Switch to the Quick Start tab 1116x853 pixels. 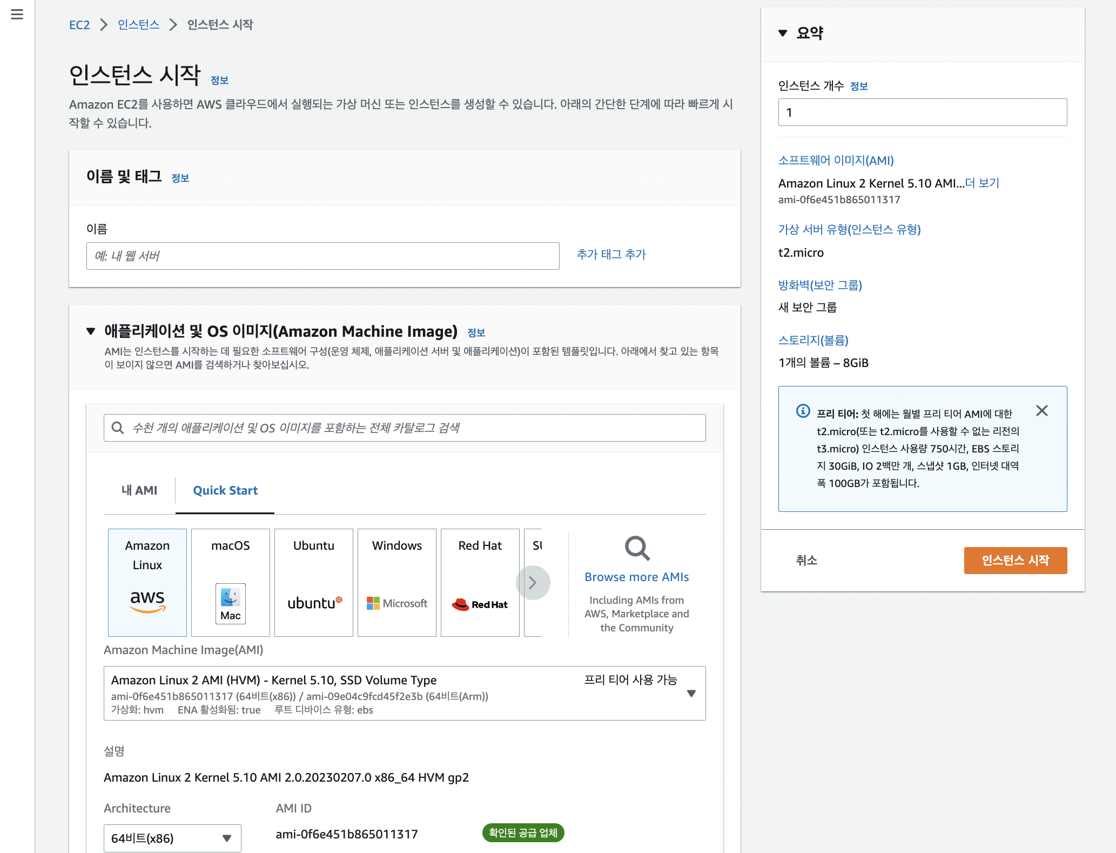225,490
